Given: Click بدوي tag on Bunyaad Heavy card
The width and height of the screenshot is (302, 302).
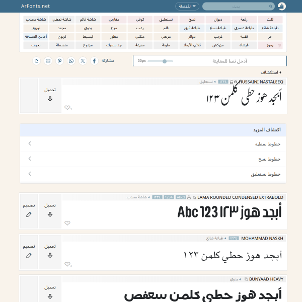Looking at the screenshot, I should (x=234, y=279).
